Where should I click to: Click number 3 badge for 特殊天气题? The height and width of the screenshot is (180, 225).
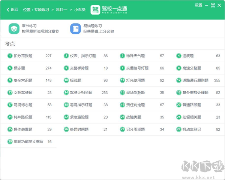[x=122, y=56]
